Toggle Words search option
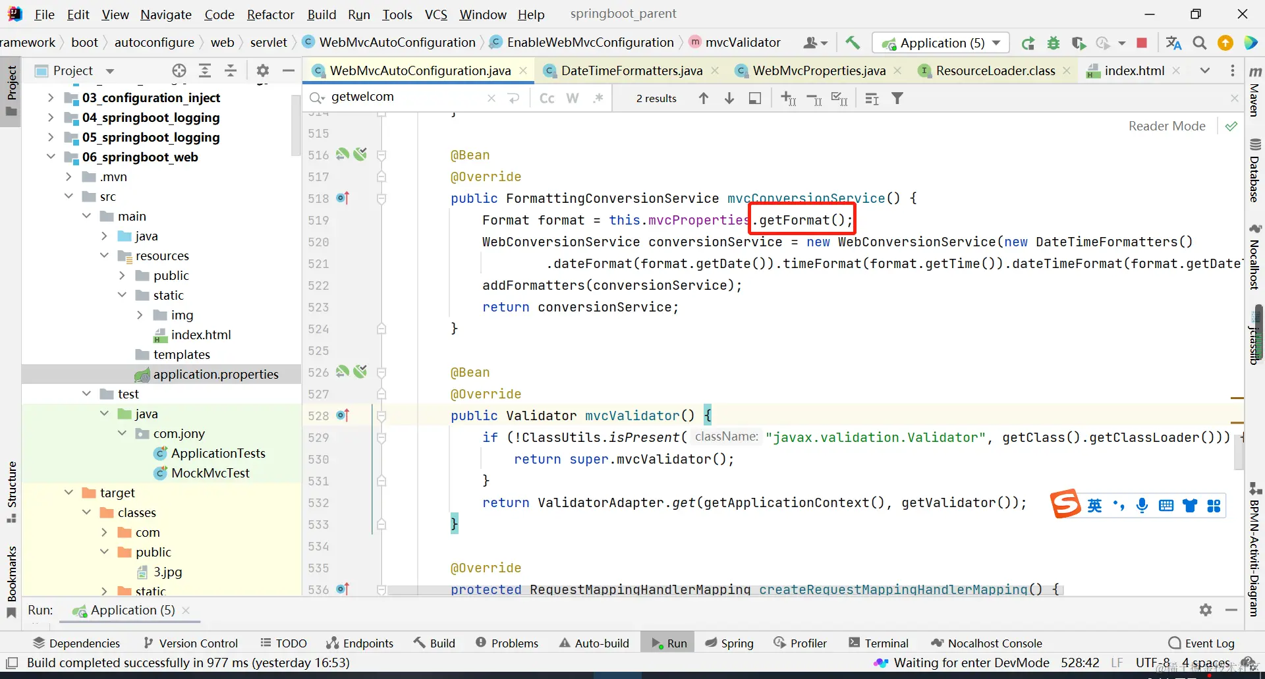1265x679 pixels. pos(573,98)
